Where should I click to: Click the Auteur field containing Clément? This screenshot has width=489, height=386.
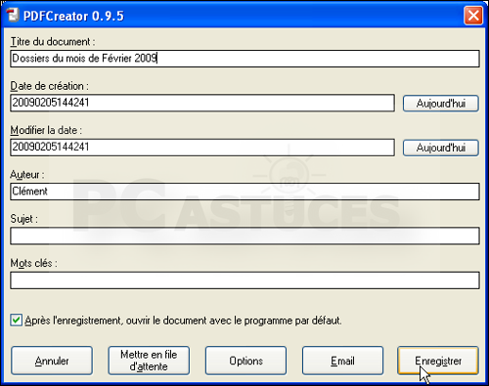(x=244, y=192)
